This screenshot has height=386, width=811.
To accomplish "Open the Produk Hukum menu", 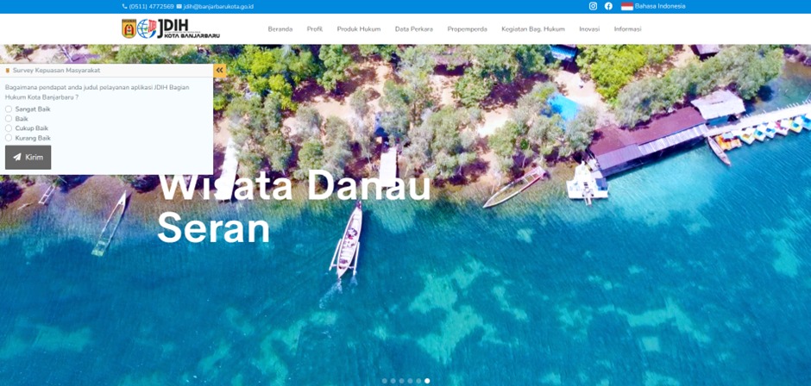I will click(x=358, y=29).
